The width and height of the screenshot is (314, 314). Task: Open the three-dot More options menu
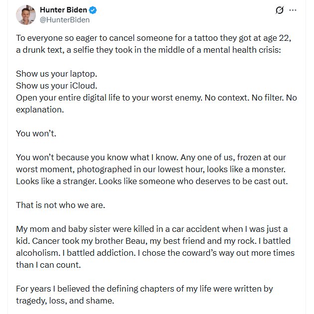[x=293, y=10]
